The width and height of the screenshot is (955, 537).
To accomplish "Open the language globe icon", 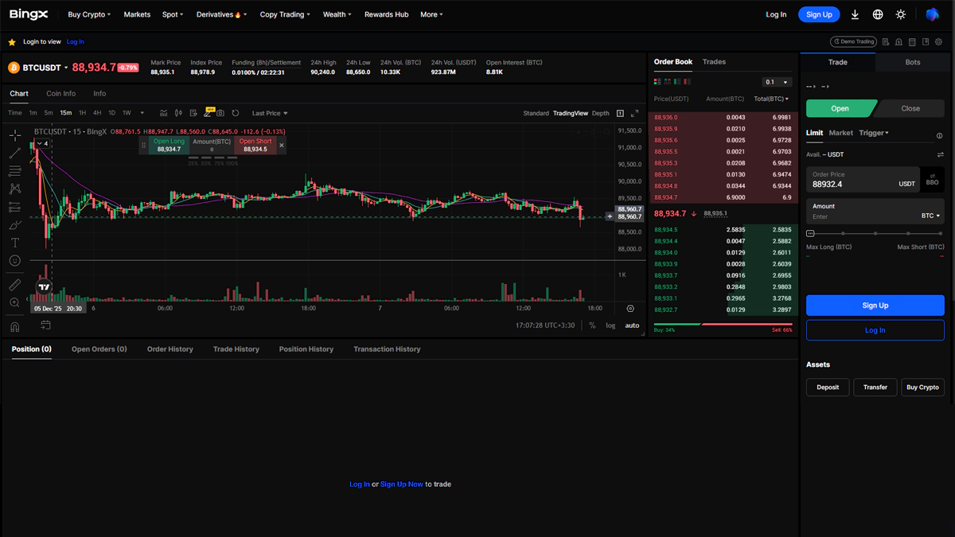I will coord(878,14).
